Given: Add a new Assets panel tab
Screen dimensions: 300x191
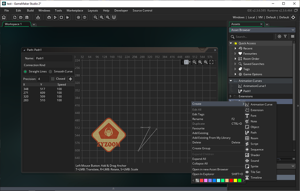Looking at the screenshot, I should (x=267, y=24).
